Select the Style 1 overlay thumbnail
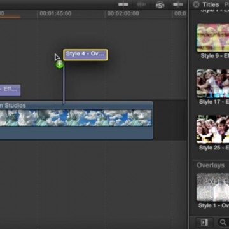The image size is (229, 229). (x=213, y=187)
